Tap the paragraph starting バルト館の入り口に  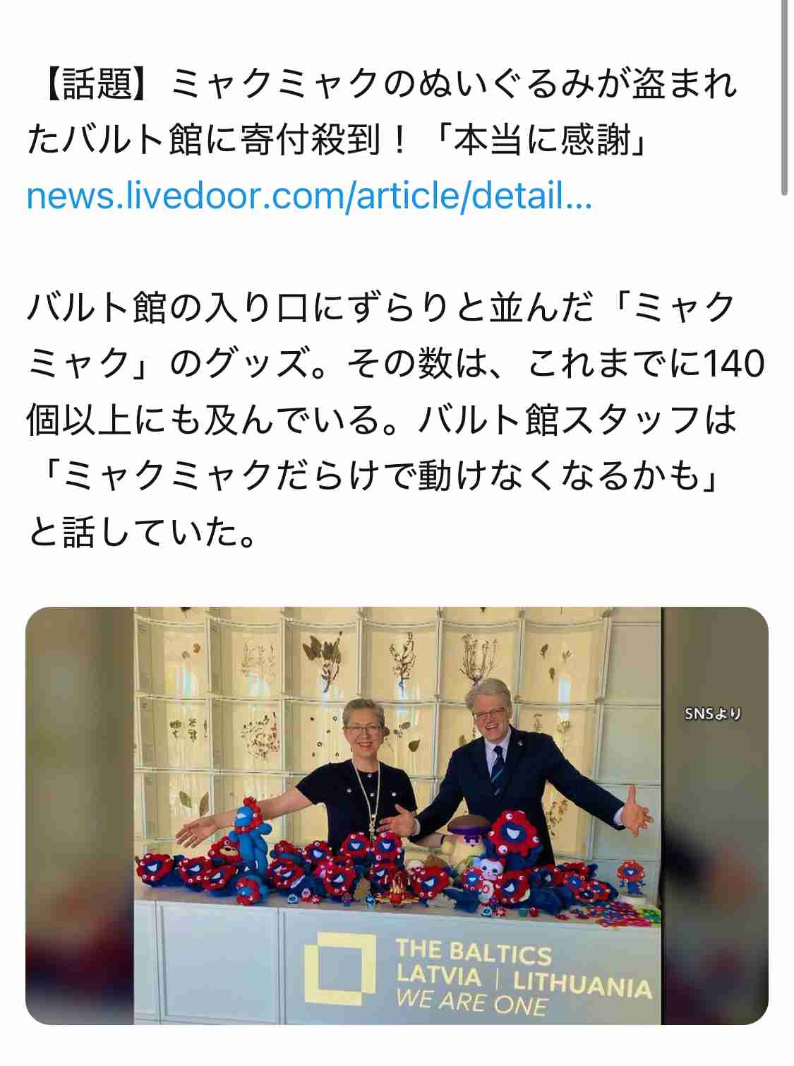[396, 420]
